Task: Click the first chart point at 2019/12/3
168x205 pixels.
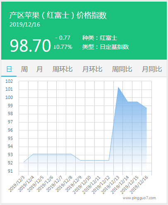Action: click(24, 162)
